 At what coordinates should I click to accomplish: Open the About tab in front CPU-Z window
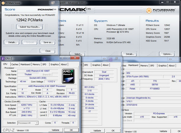point(64,64)
